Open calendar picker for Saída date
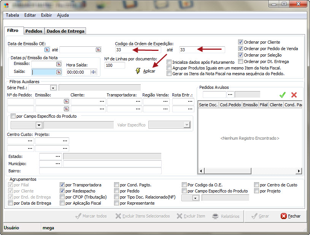The width and height of the screenshot is (310, 235). (x=59, y=72)
